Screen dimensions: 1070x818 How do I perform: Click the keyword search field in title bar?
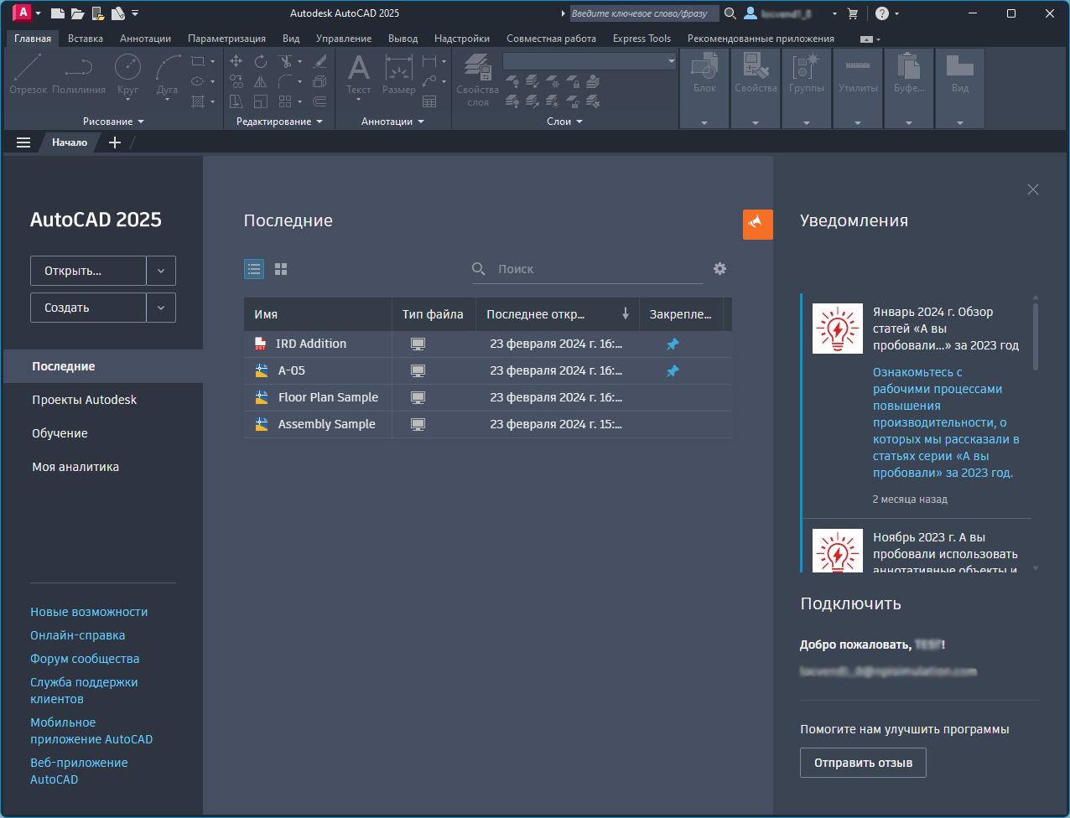pyautogui.click(x=644, y=13)
